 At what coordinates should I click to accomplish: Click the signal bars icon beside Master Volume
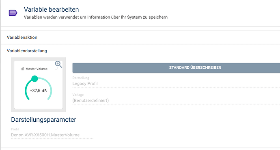(22, 69)
